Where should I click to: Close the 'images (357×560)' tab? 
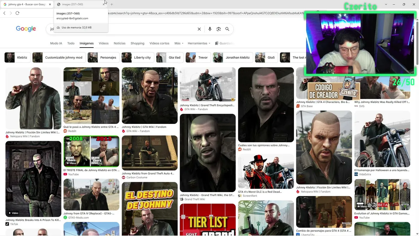pyautogui.click(x=104, y=4)
